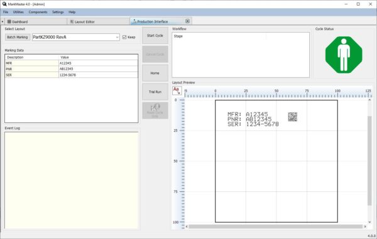Click inside the Event Log area
Screen dimensions: 377x239
tap(72, 180)
